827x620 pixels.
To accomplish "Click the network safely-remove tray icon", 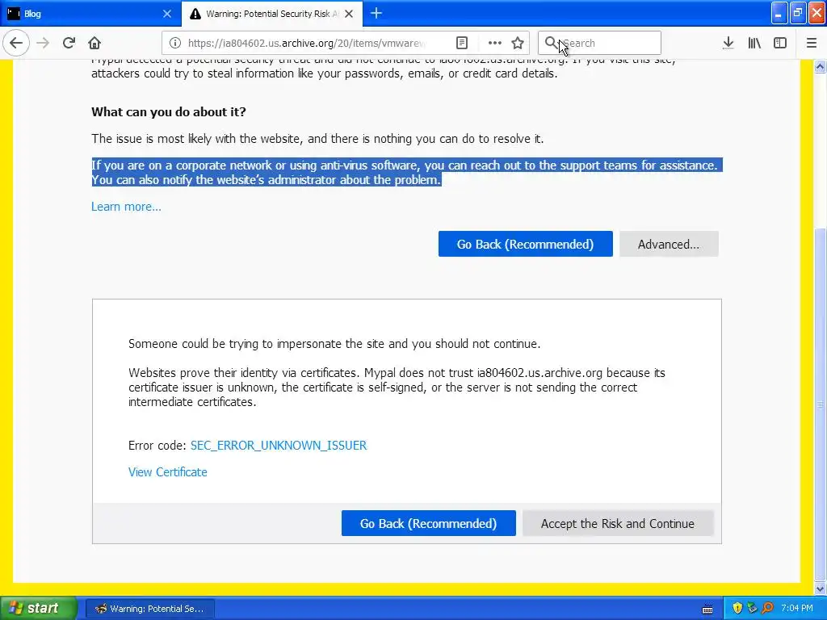I will [753, 609].
